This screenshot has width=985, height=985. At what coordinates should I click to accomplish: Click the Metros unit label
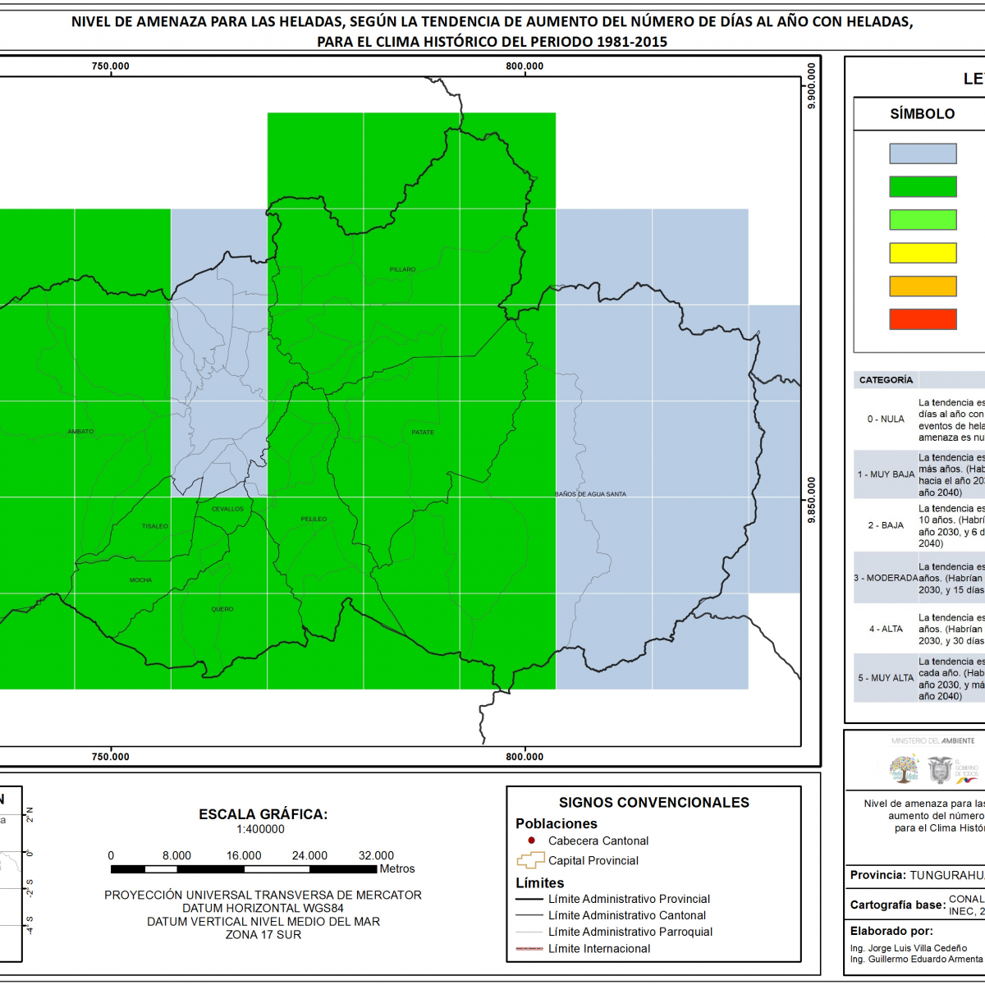397,868
